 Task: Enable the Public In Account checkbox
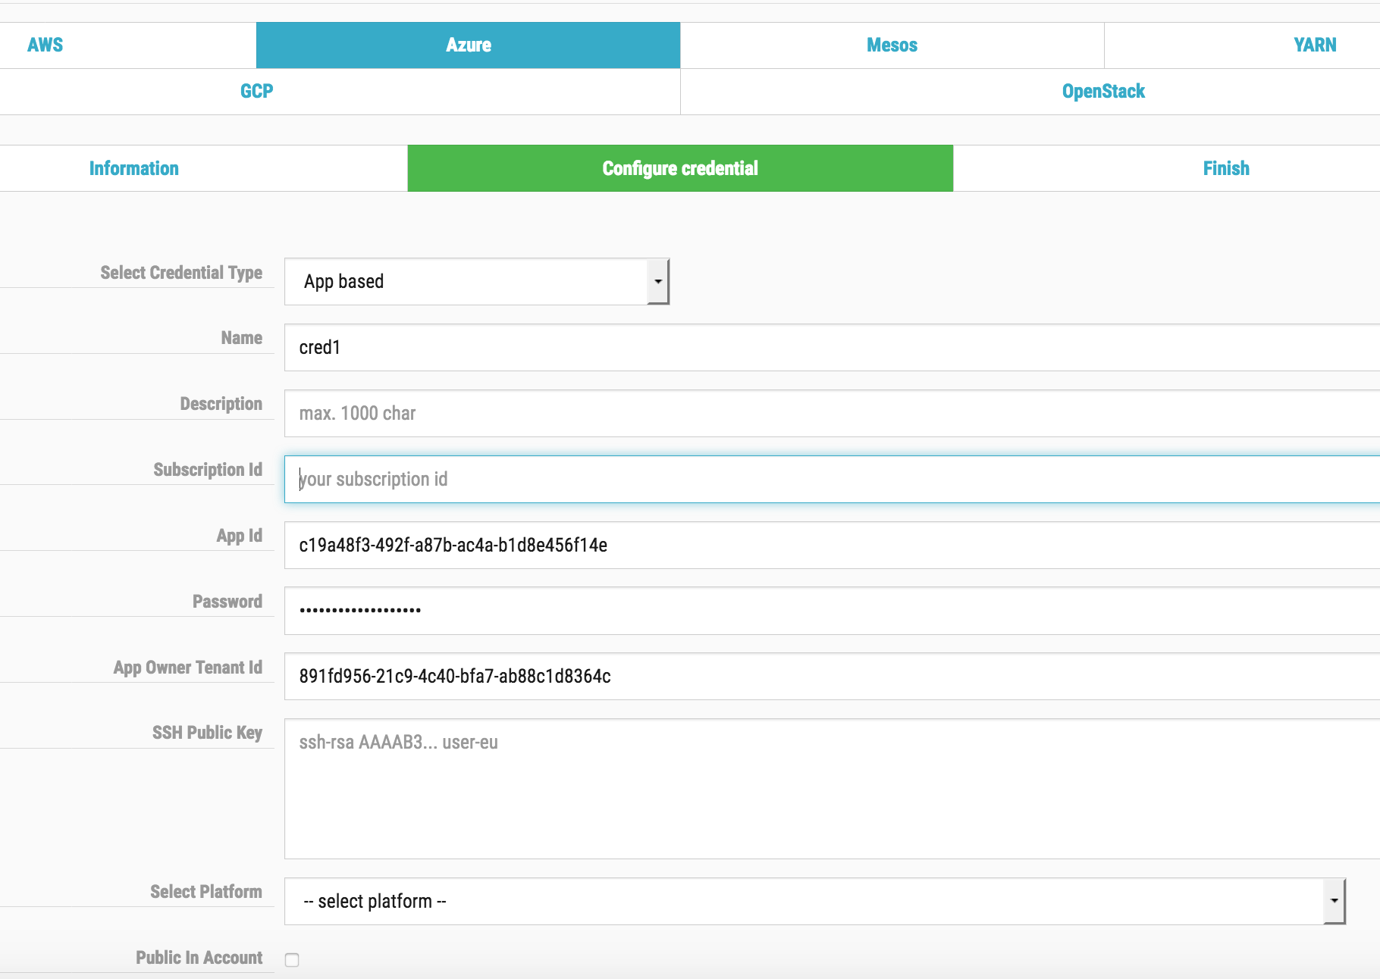click(293, 959)
